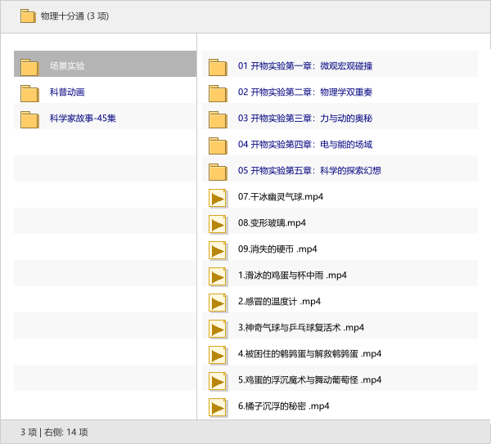Open the 科普动画 folder
The image size is (491, 444).
click(x=67, y=92)
